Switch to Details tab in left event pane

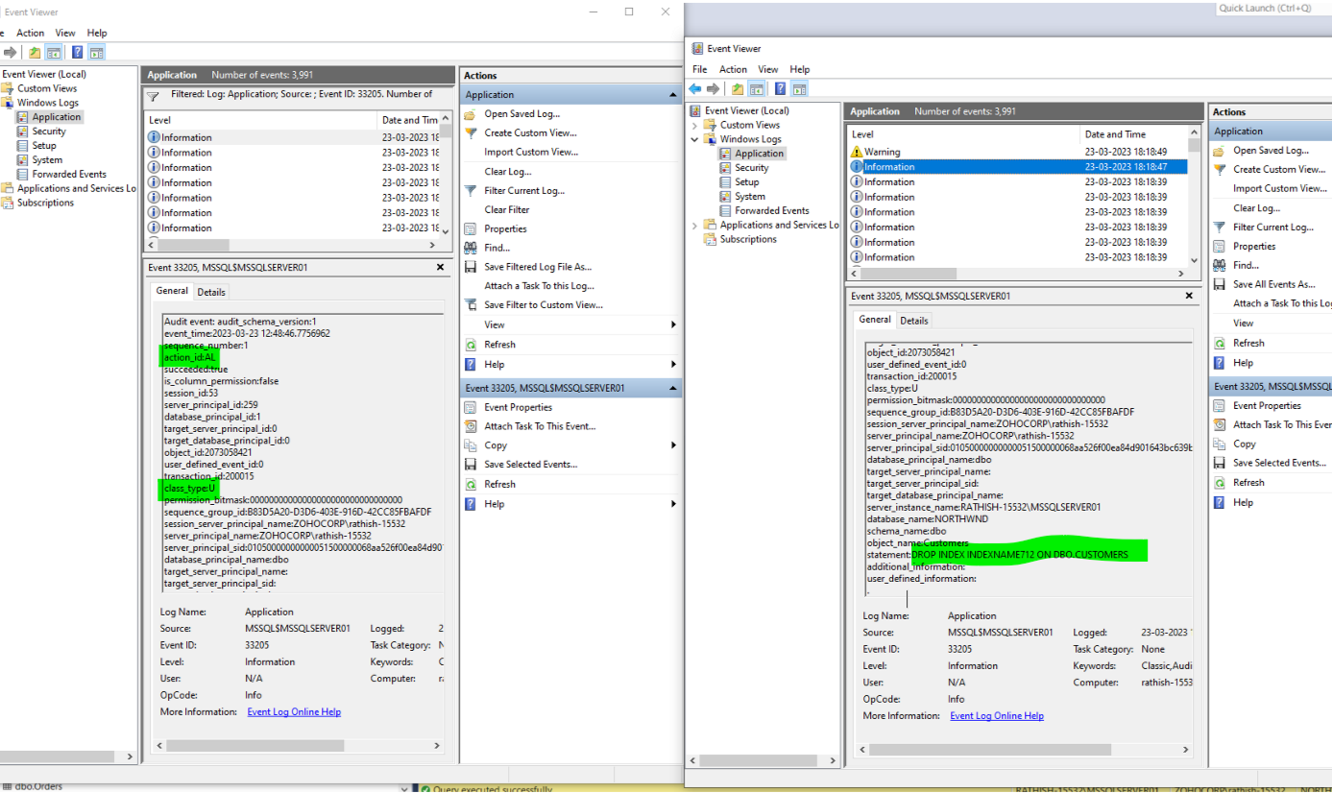[211, 292]
